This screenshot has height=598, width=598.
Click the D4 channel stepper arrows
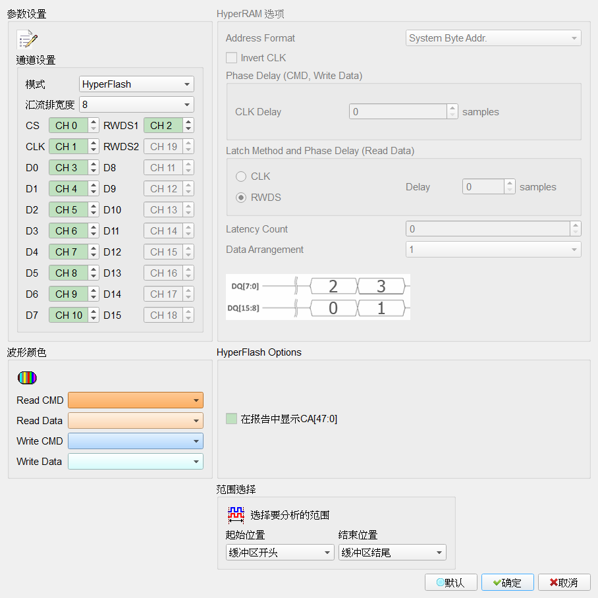coord(94,252)
